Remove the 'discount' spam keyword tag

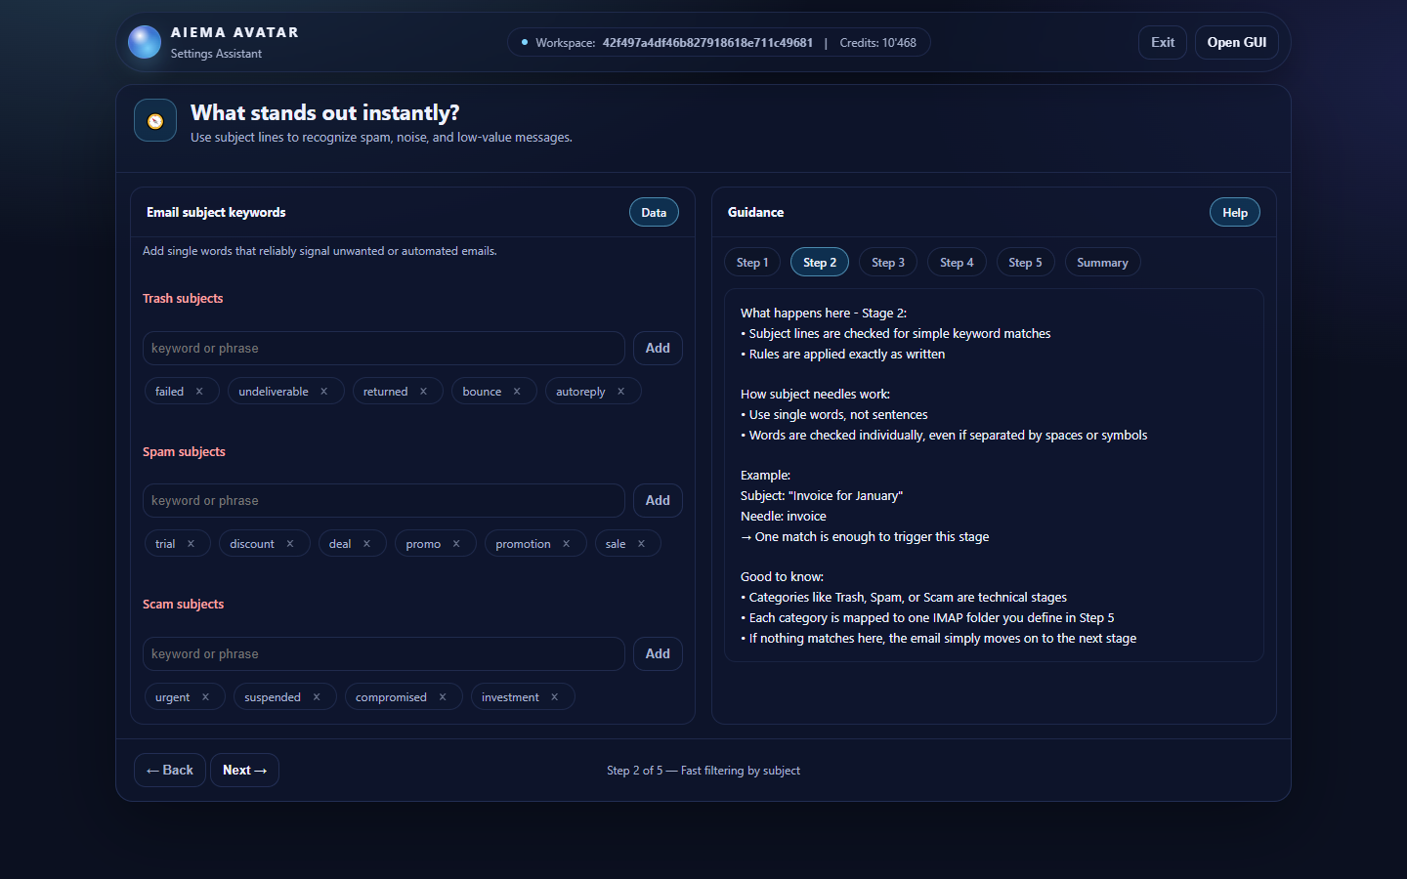click(x=290, y=544)
